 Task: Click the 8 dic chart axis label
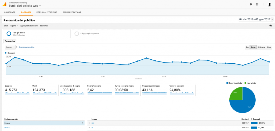(41, 76)
